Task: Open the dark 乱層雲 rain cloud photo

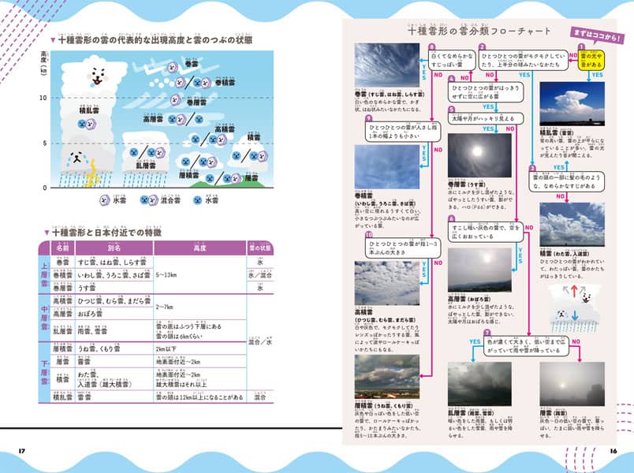Action: (x=479, y=384)
